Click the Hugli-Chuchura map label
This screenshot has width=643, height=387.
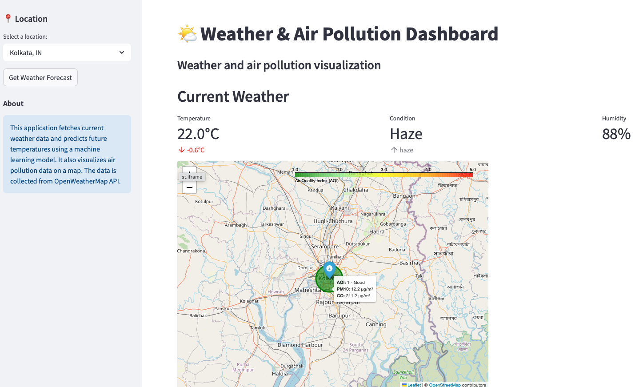[x=333, y=221]
